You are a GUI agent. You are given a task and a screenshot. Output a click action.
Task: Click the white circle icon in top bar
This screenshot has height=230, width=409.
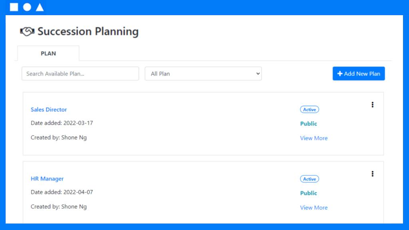point(27,7)
